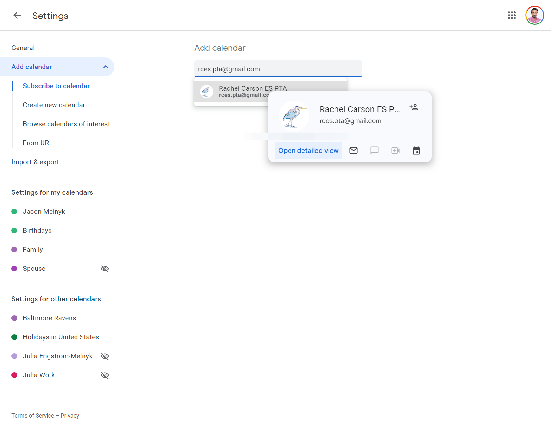Viewport: 551px width, 423px height.
Task: Open Birthdays calendar settings
Action: pyautogui.click(x=37, y=231)
